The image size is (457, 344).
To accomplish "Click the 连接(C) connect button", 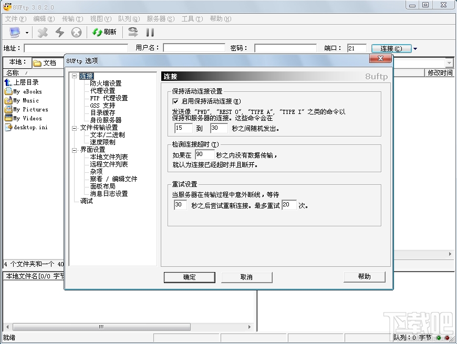I will tap(391, 48).
